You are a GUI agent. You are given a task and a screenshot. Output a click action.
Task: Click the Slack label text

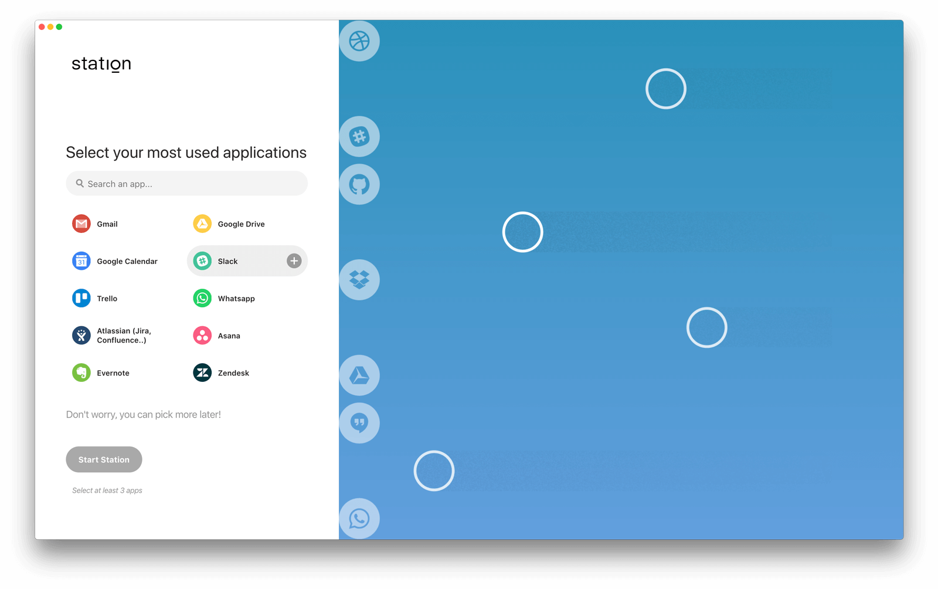(227, 262)
